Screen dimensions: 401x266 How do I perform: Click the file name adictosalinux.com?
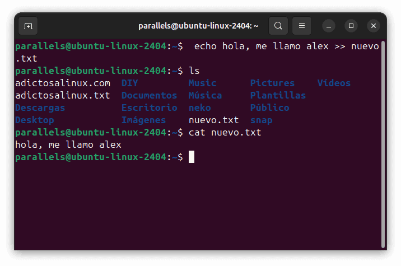point(63,83)
